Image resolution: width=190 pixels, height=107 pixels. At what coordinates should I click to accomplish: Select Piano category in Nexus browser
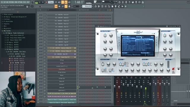(x=125, y=43)
